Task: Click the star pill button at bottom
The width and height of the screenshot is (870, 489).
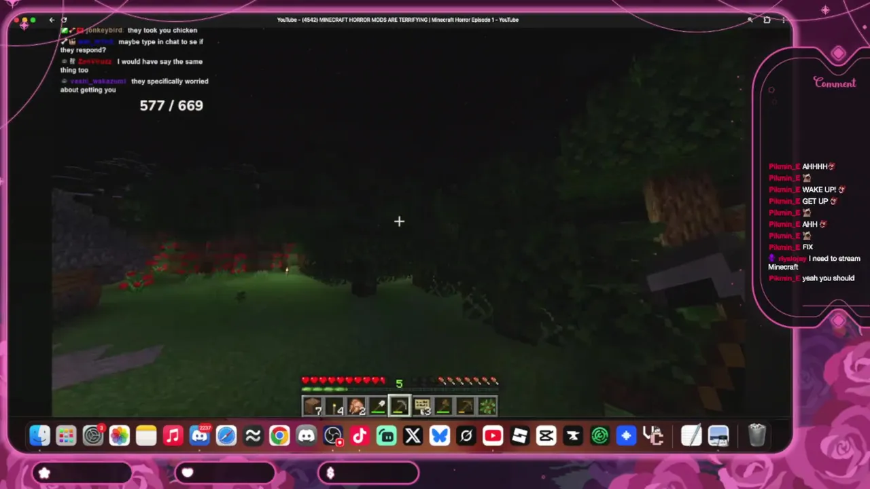Action: pos(82,473)
